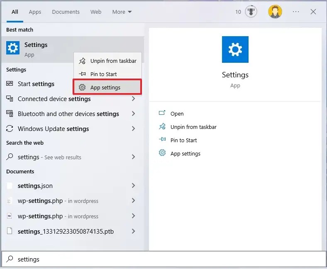Switch to the All tab
The image size is (327, 269).
[x=15, y=12]
